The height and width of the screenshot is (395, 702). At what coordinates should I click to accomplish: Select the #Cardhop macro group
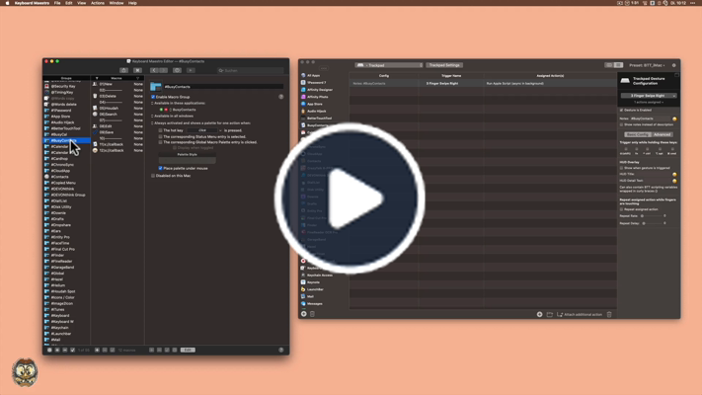click(x=59, y=159)
